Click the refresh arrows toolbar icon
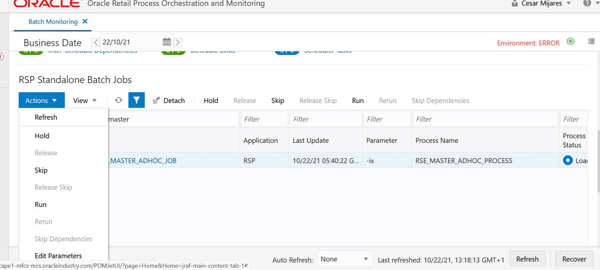This screenshot has height=270, width=600. pos(118,100)
